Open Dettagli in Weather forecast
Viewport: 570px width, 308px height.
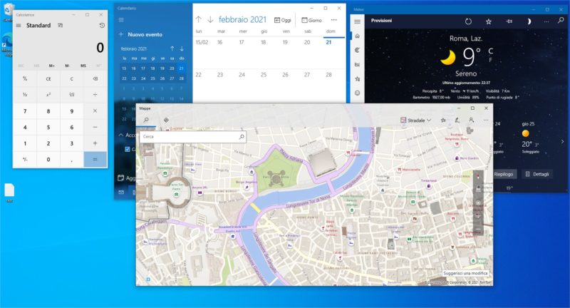537,174
